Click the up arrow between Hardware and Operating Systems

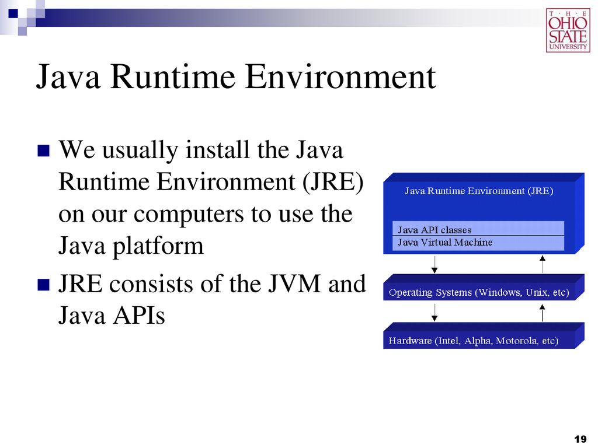pyautogui.click(x=543, y=313)
